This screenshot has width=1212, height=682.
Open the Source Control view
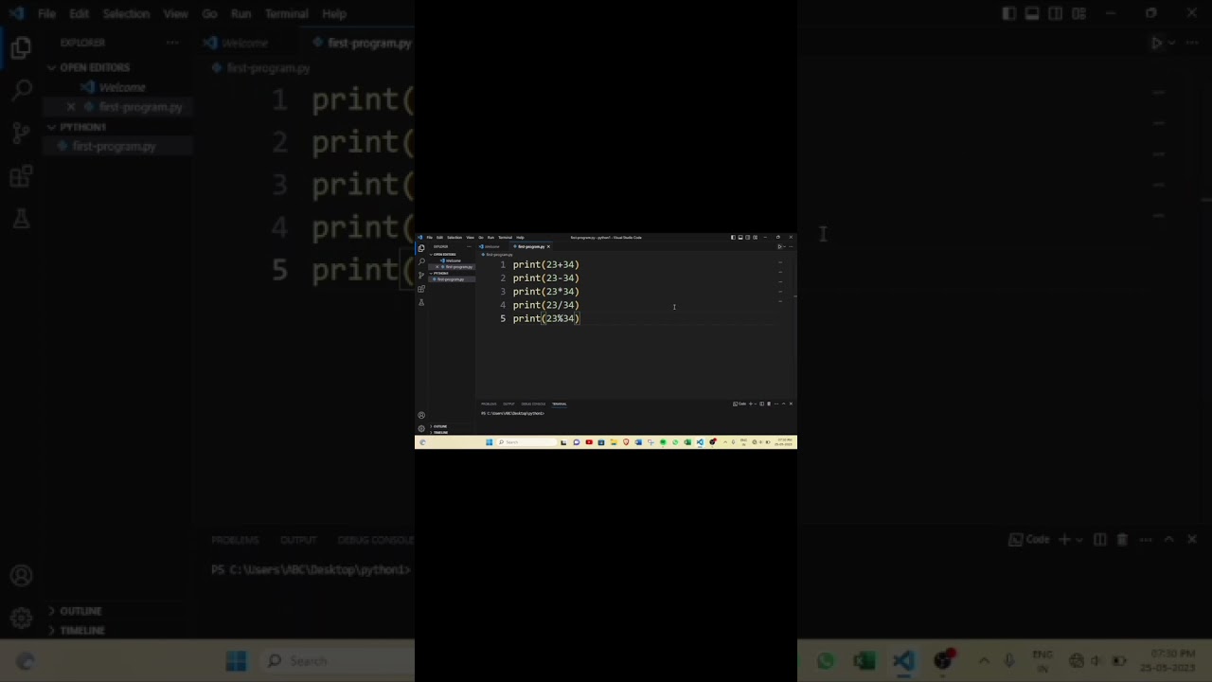click(x=421, y=275)
